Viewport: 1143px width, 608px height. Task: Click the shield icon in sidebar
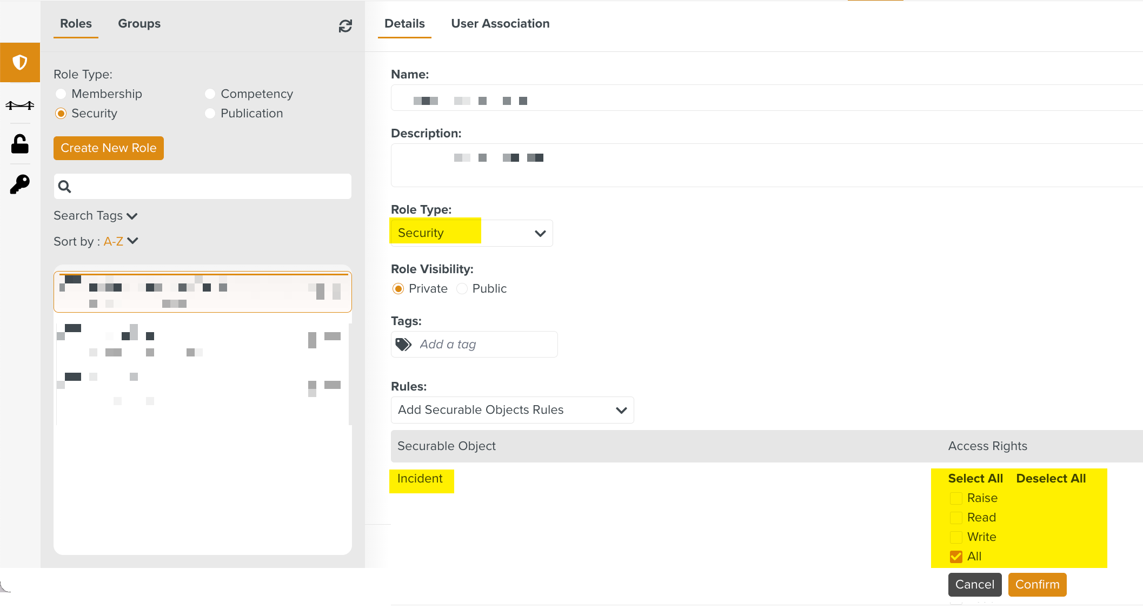coord(20,63)
